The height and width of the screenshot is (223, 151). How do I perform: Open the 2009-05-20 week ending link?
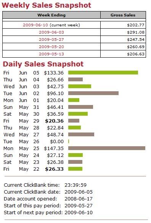pos(51,47)
